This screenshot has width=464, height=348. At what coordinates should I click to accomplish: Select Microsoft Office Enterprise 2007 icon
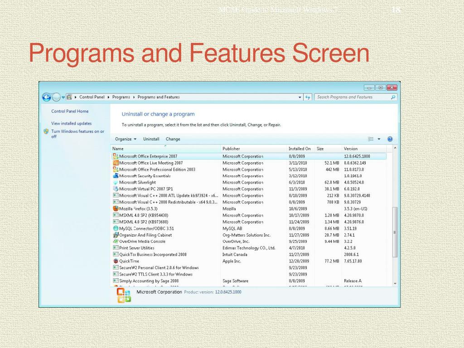tap(116, 156)
